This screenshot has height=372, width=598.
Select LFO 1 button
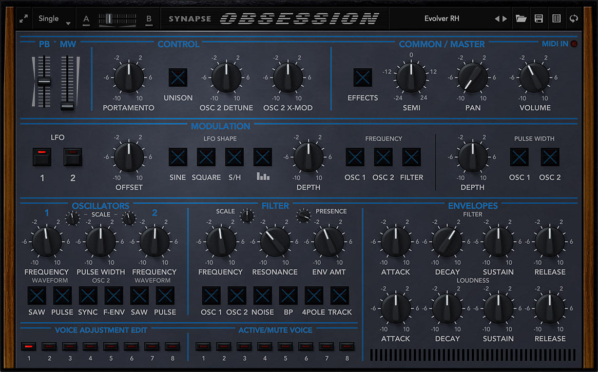[42, 157]
